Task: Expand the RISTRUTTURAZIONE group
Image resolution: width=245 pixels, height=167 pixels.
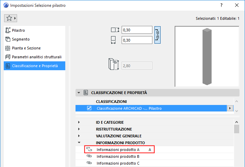Action: [x=79, y=129]
